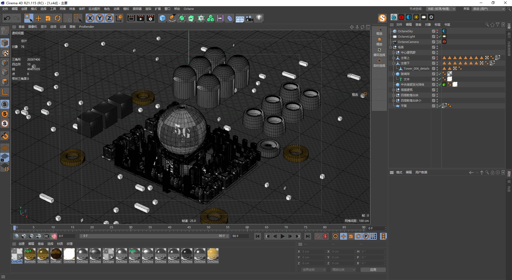Select the Diffuse material thumbnail

(x=56, y=256)
